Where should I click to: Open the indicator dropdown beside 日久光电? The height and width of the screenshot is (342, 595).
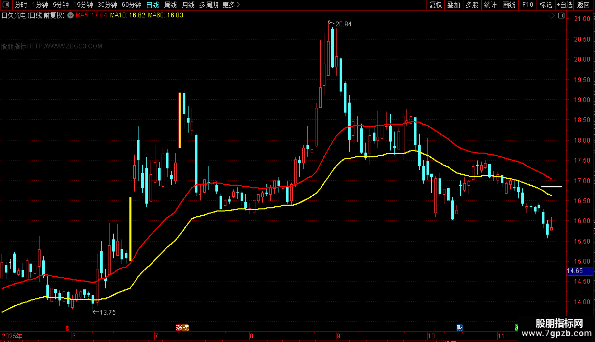[71, 16]
